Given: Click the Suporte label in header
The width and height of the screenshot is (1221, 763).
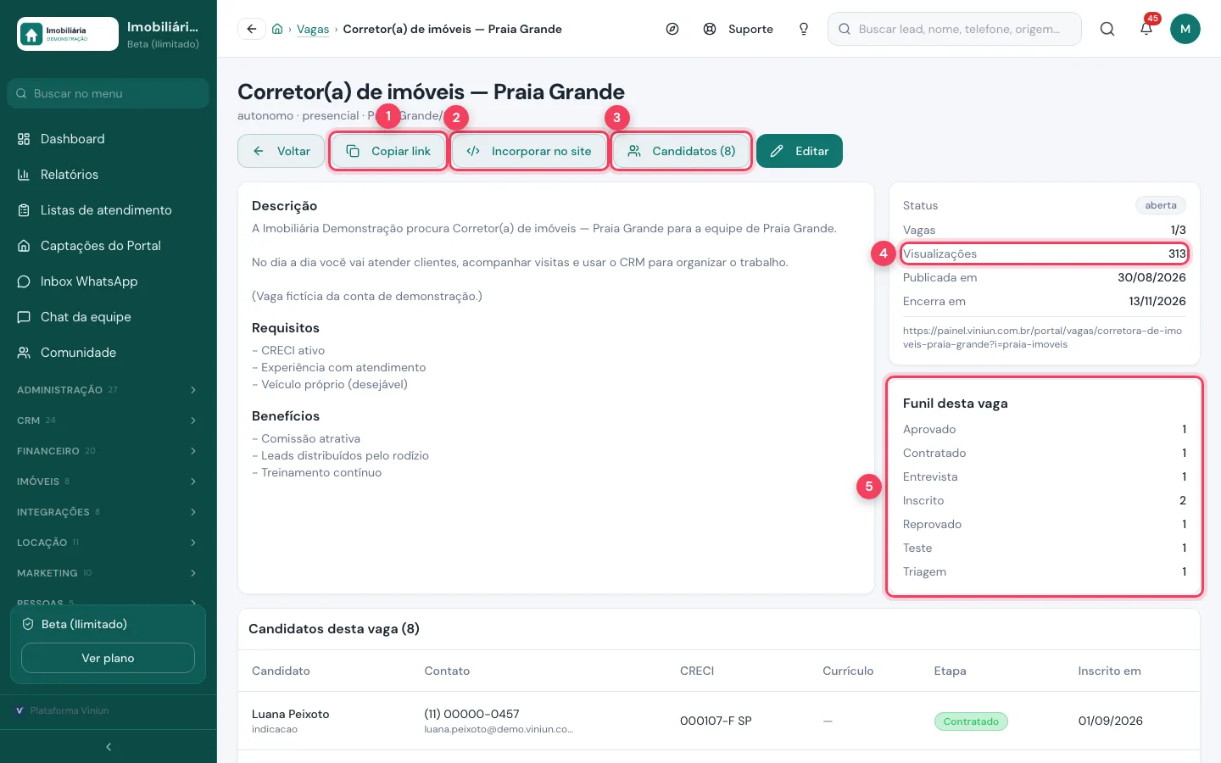Looking at the screenshot, I should pos(750,29).
